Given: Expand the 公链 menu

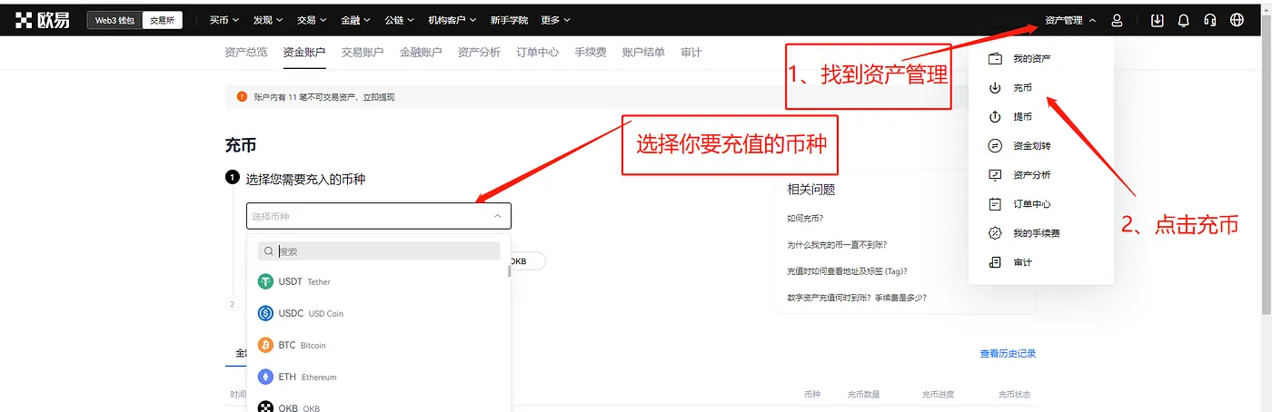Looking at the screenshot, I should click(x=399, y=20).
